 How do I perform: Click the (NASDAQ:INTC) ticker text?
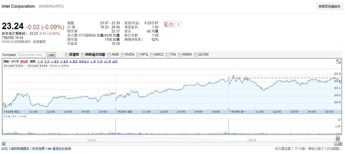(51, 6)
